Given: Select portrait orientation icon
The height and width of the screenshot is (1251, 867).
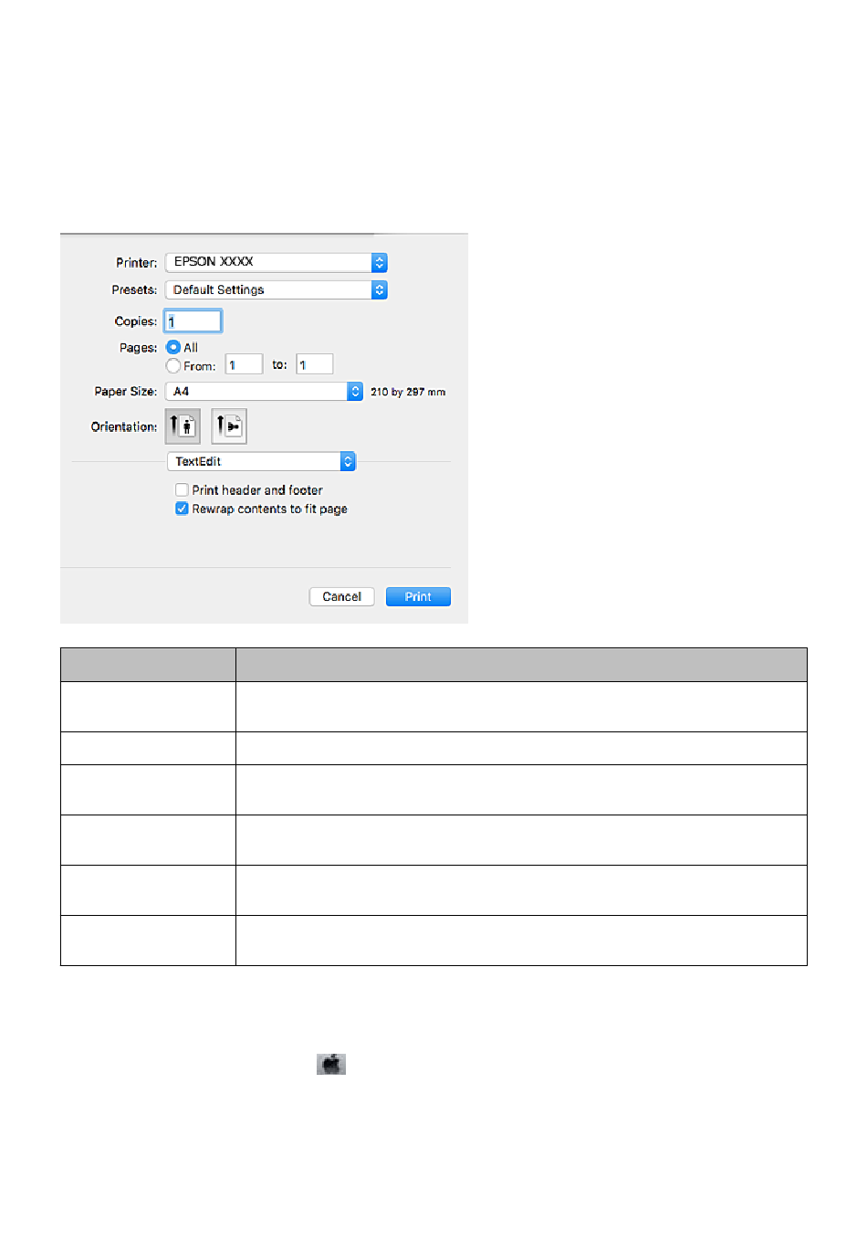Looking at the screenshot, I should pos(183,426).
